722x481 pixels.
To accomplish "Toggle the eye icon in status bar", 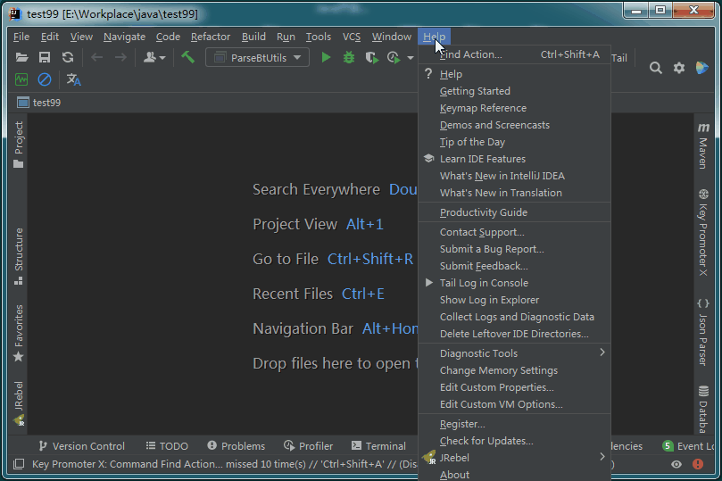I will (x=676, y=464).
